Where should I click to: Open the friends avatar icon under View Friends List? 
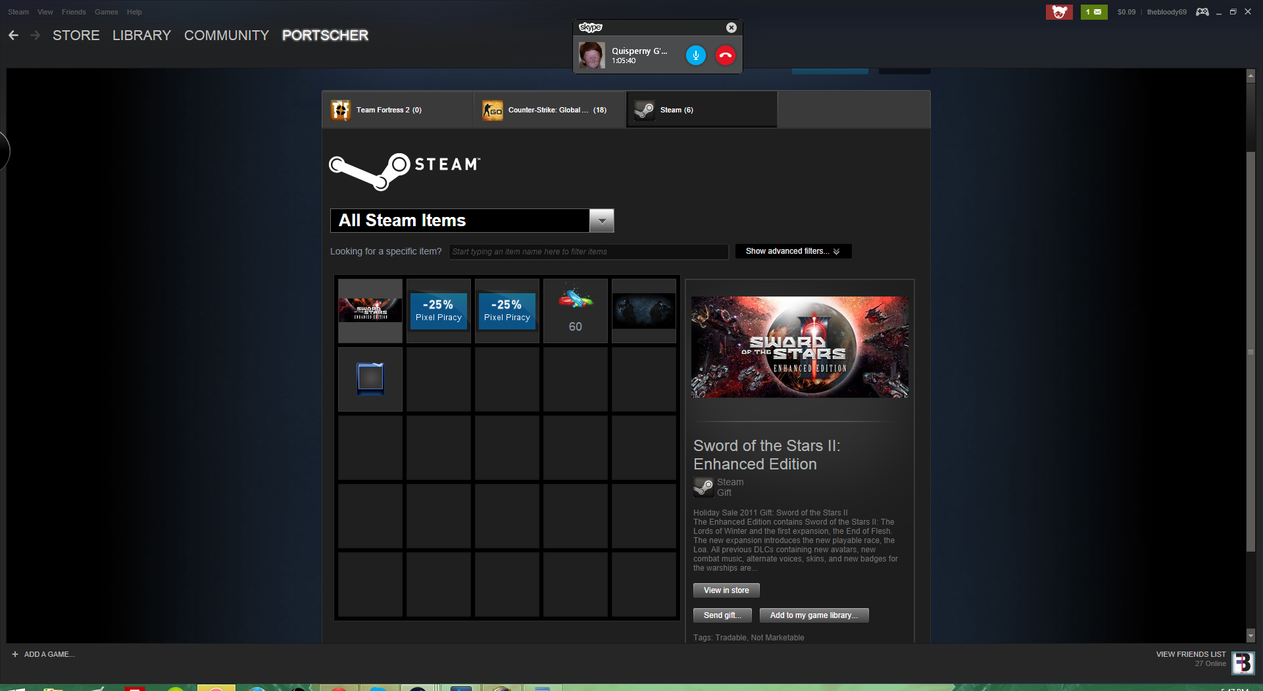[1243, 663]
